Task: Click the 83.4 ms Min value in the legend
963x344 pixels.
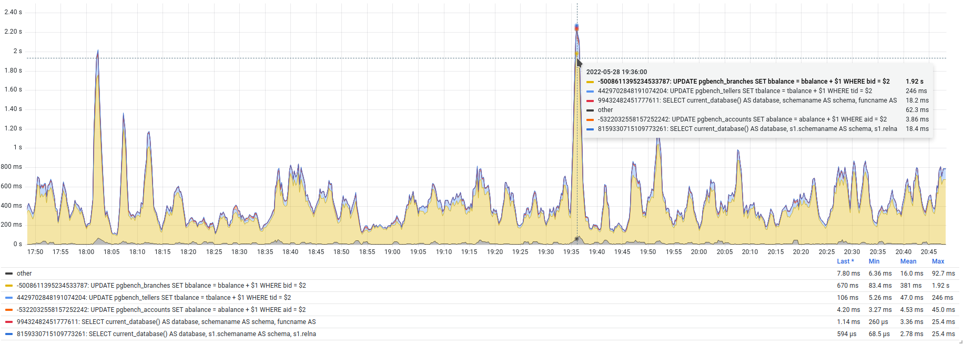Action: 880,286
